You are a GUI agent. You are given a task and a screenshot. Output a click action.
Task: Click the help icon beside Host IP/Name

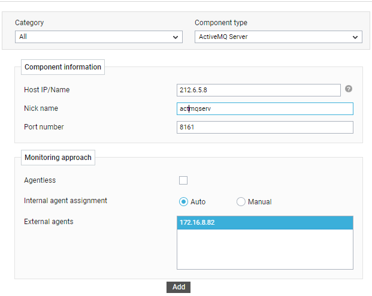[x=349, y=89]
